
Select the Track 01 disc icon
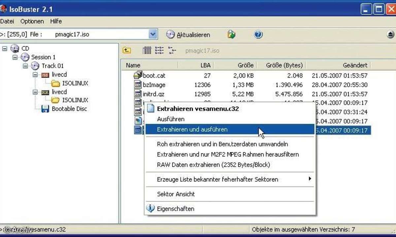click(35, 66)
